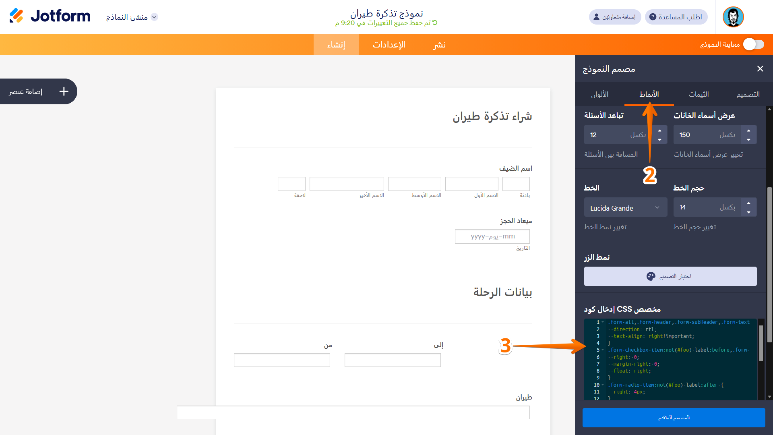Close the مصمم النموذج panel

point(760,69)
